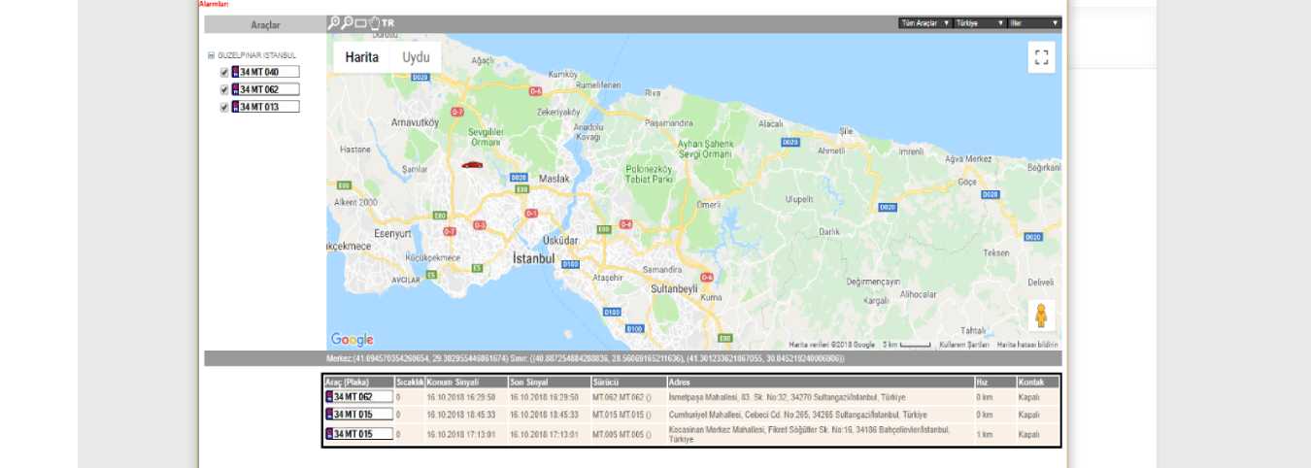
Task: Click the Üsküdar label on map
Action: coord(560,239)
